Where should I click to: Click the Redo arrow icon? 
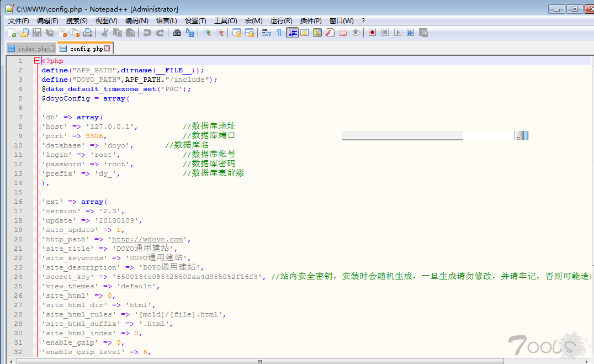click(x=160, y=33)
